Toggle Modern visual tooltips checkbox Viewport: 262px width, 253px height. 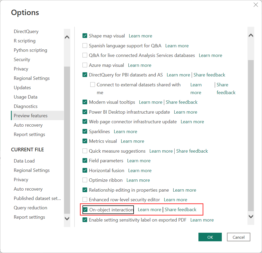[85, 102]
